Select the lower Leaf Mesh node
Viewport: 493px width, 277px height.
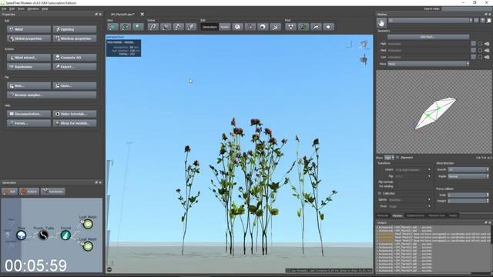pyautogui.click(x=88, y=246)
